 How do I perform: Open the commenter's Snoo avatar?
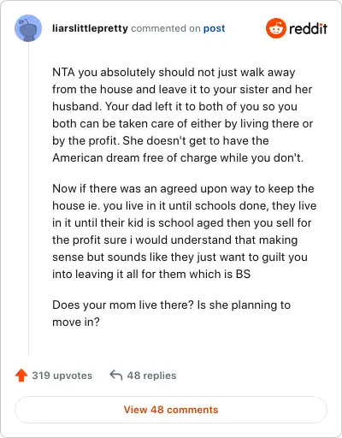click(28, 28)
